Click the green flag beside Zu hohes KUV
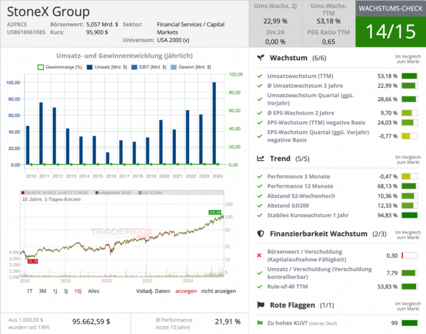Viewport: 426px width, 334px height. click(260, 323)
